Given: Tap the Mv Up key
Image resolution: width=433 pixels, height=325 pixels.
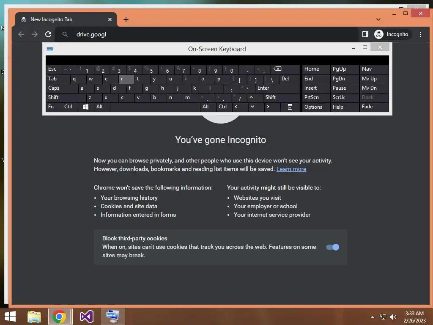Looking at the screenshot, I should pyautogui.click(x=374, y=79).
